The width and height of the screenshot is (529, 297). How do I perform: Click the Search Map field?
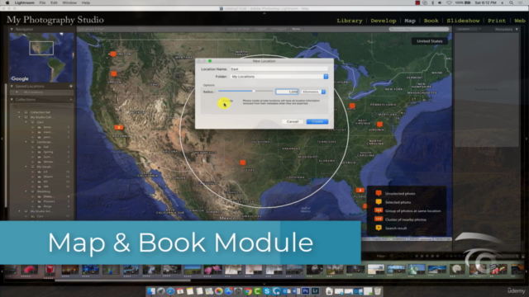419,30
